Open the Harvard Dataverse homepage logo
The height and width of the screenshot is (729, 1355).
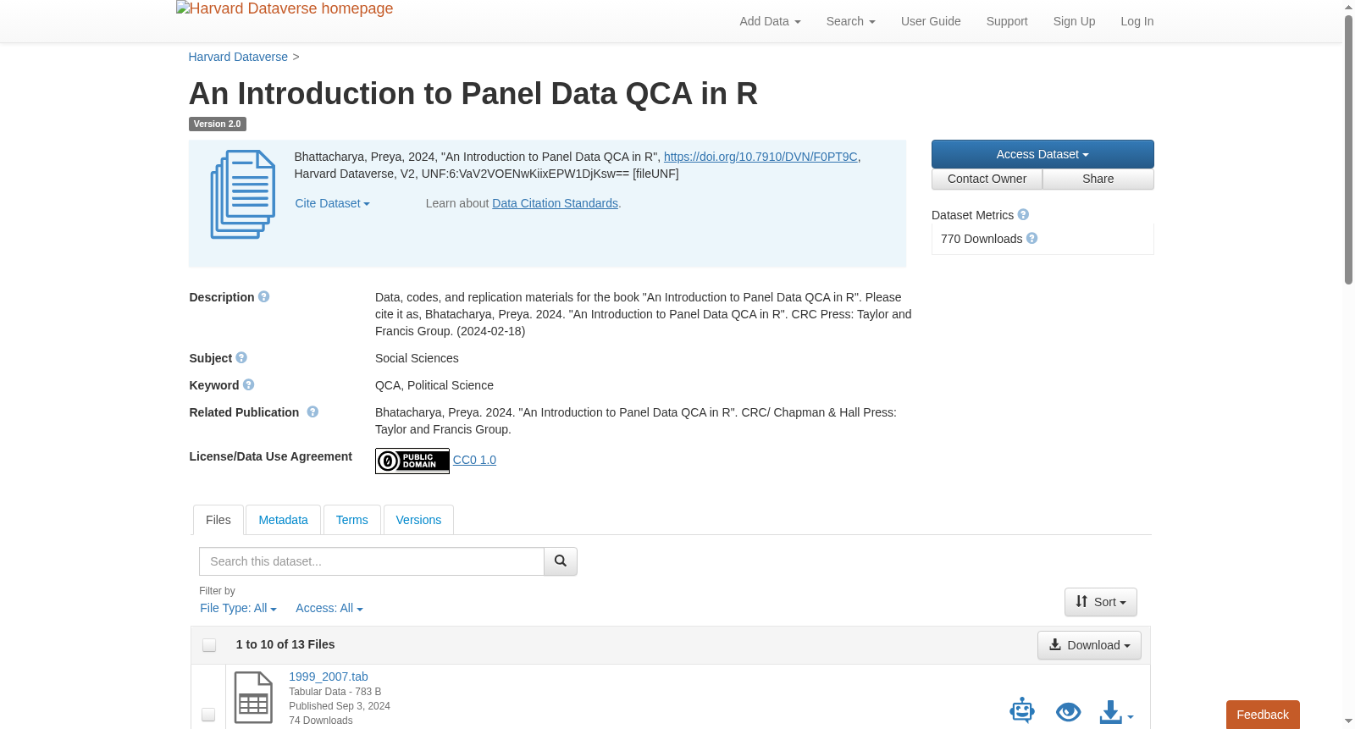[285, 9]
